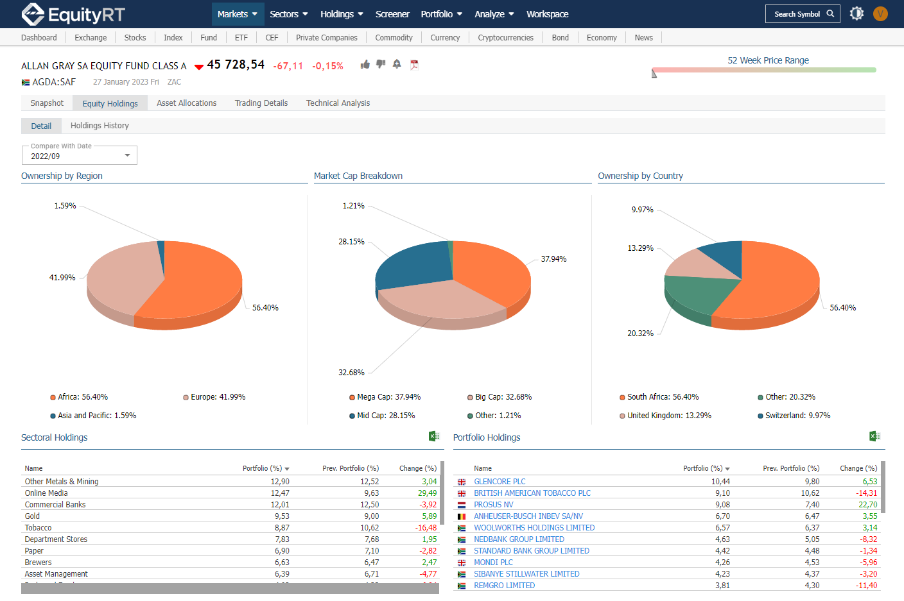Open the Holdings dropdown menu
Screen dimensions: 904x601
pyautogui.click(x=342, y=14)
